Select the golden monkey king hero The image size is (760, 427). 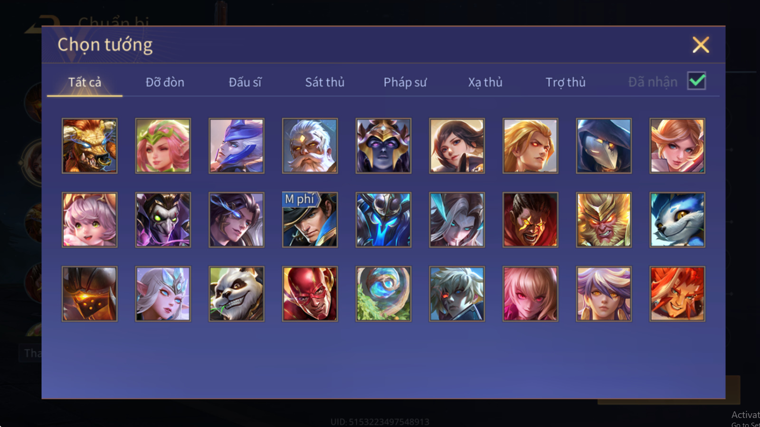[x=604, y=220]
